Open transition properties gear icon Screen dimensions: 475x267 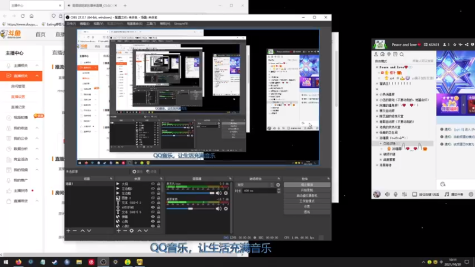pyautogui.click(x=278, y=185)
